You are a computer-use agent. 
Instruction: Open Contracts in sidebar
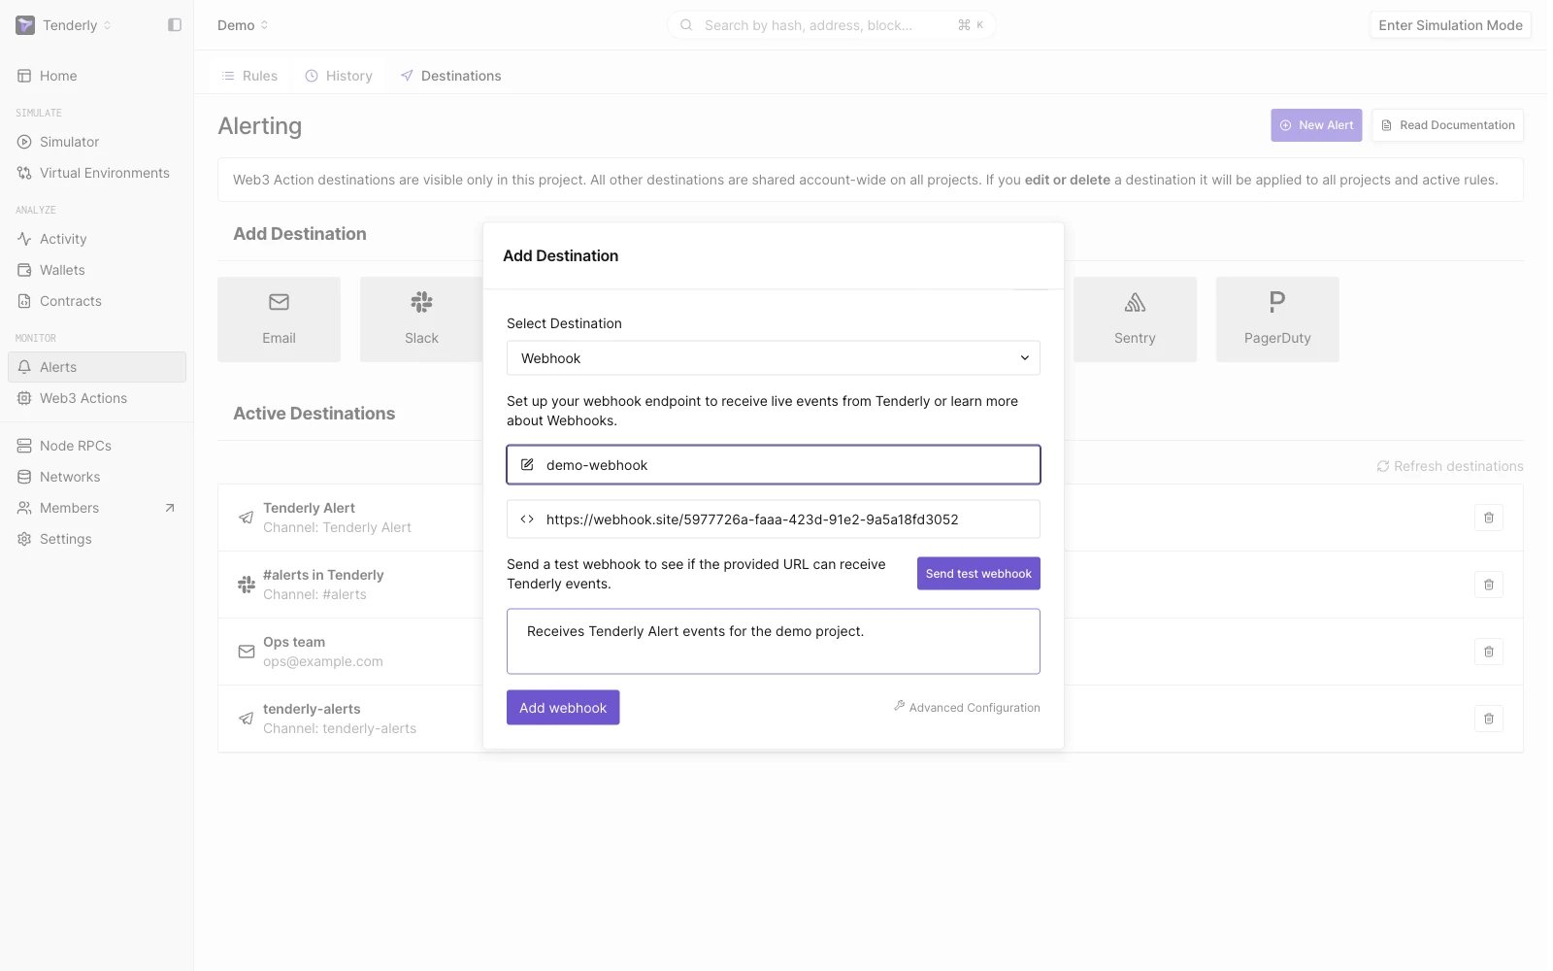pyautogui.click(x=97, y=301)
